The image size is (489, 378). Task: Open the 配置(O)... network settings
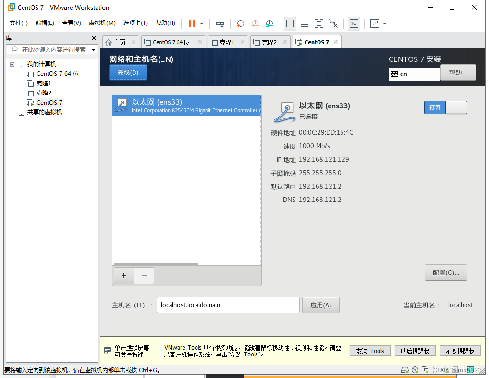[446, 273]
